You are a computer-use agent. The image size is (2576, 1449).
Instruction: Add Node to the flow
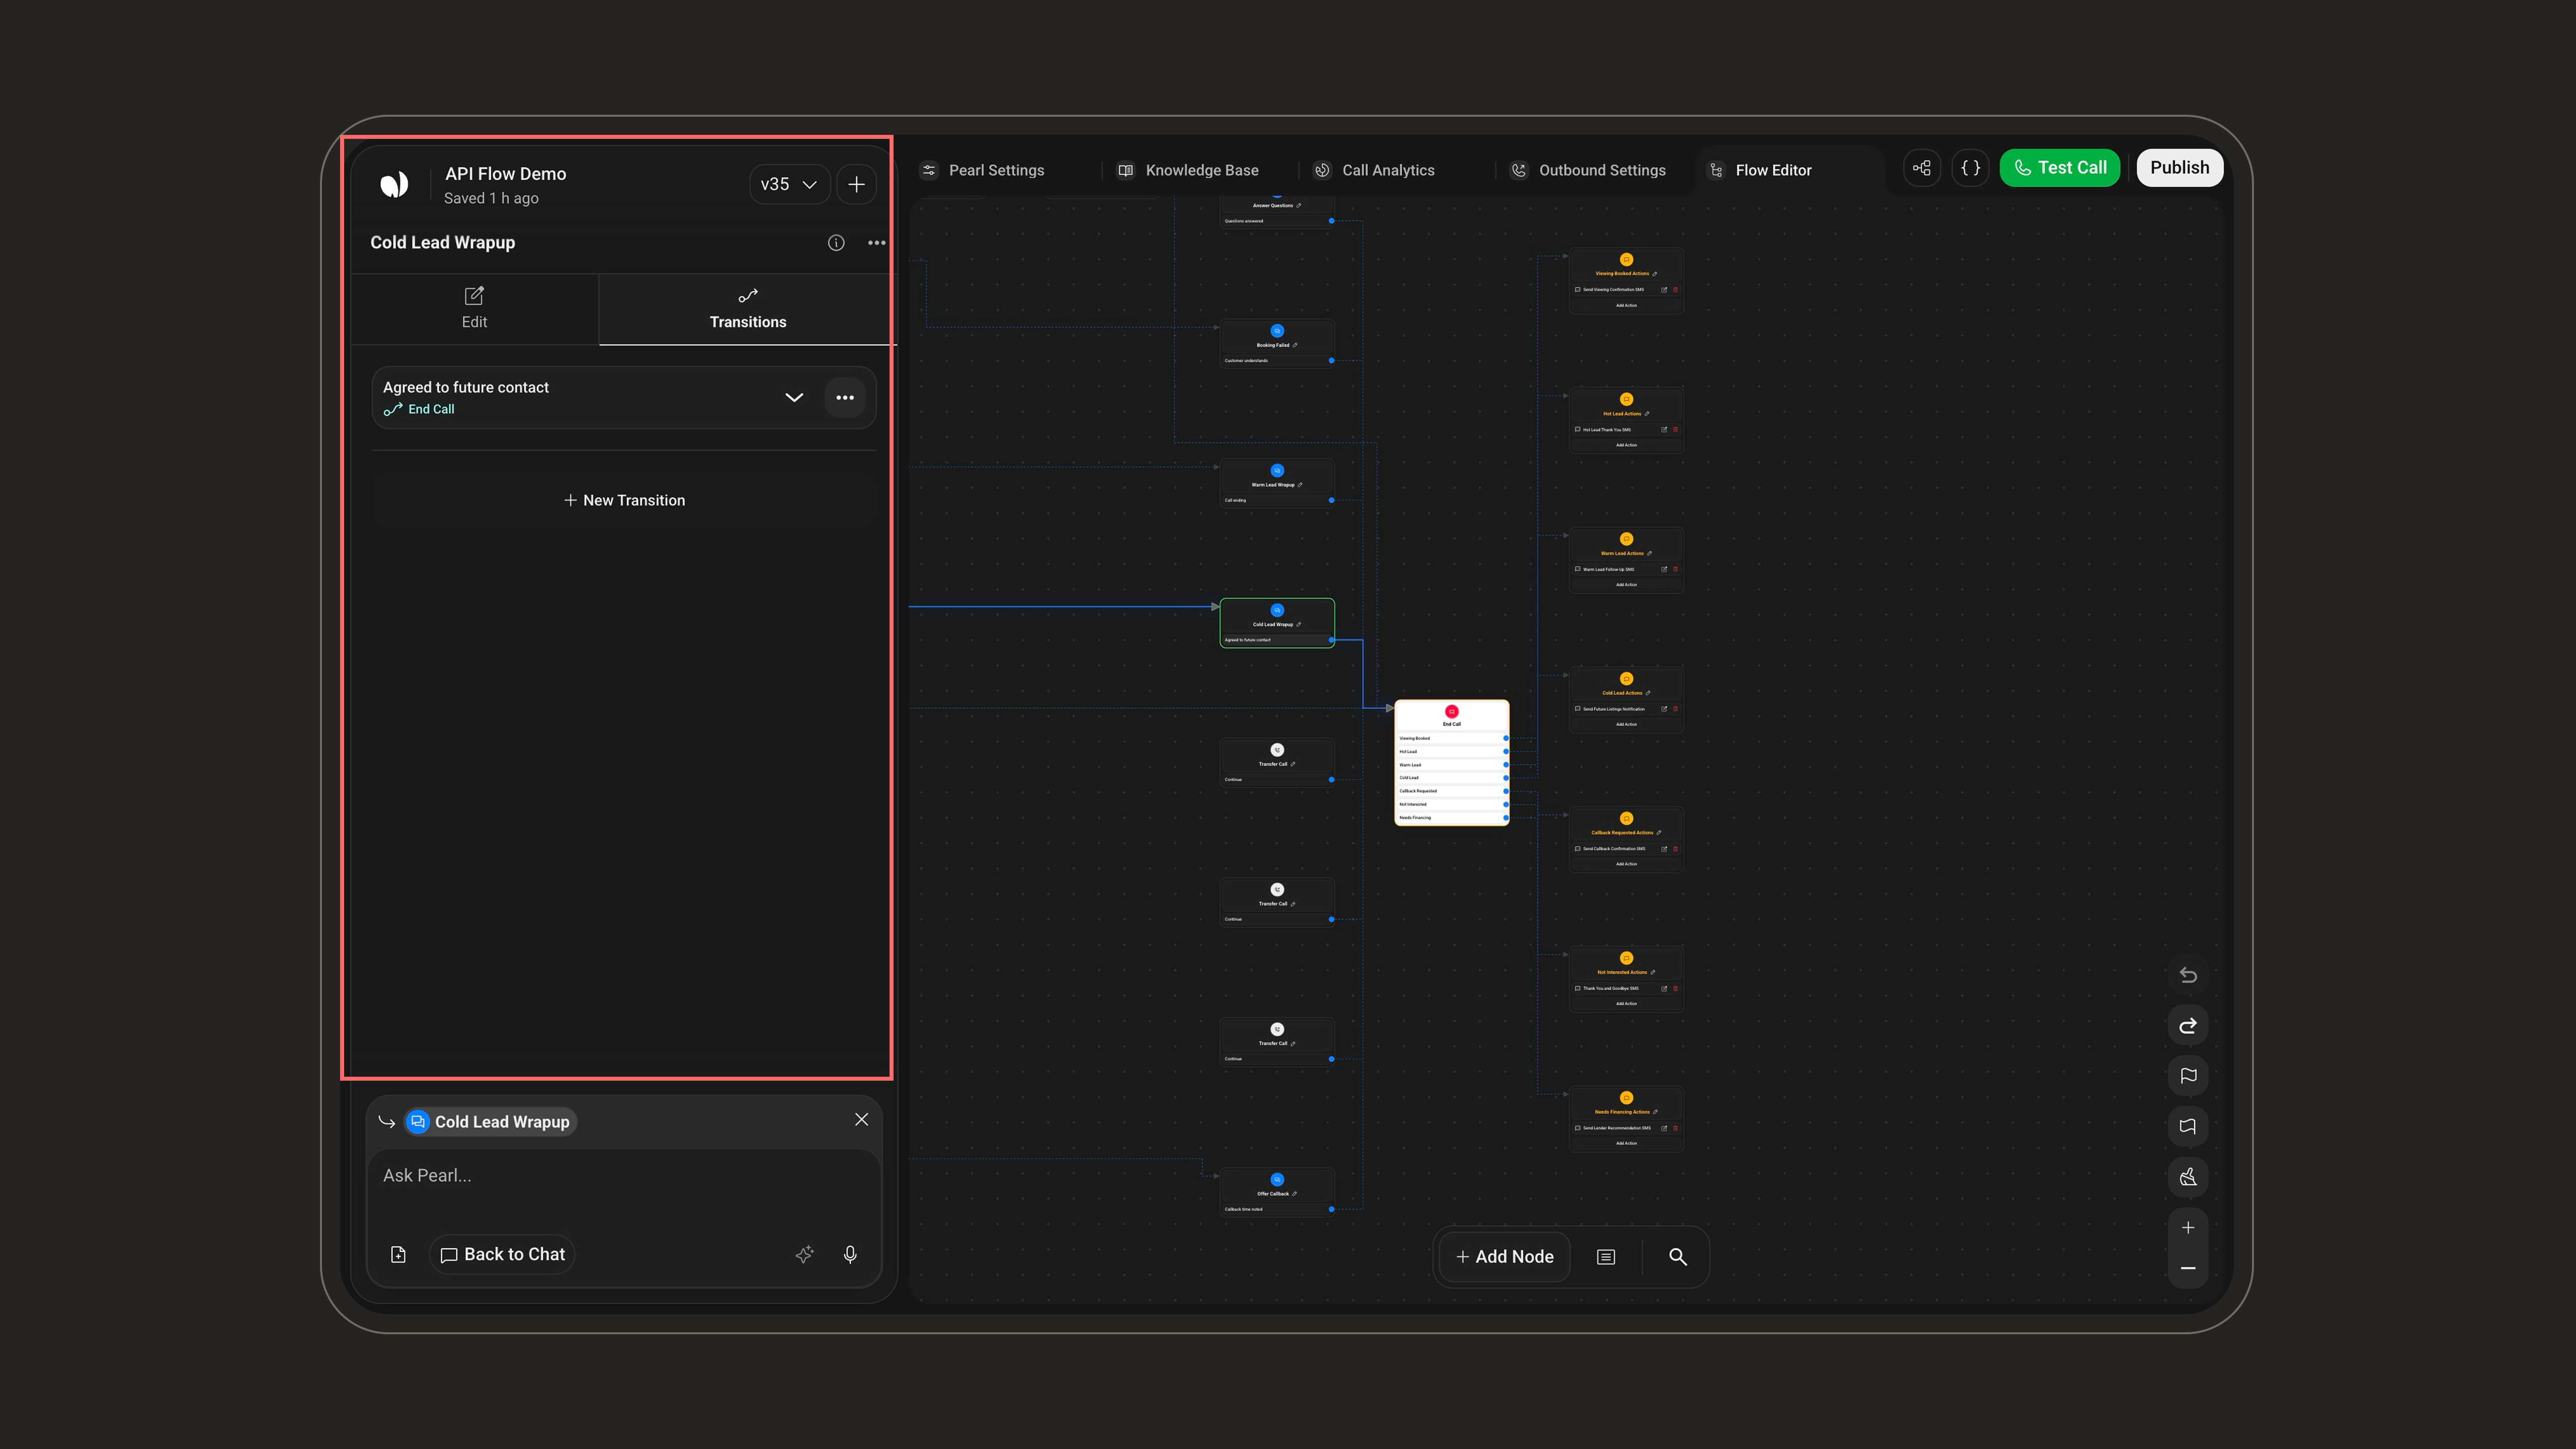(1504, 1257)
